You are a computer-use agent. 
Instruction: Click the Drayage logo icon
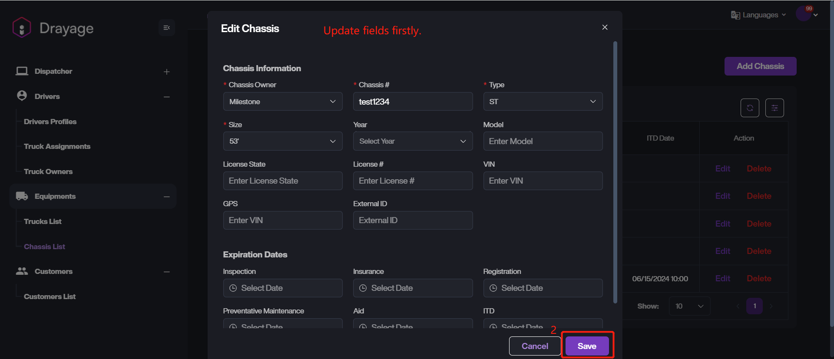(22, 28)
